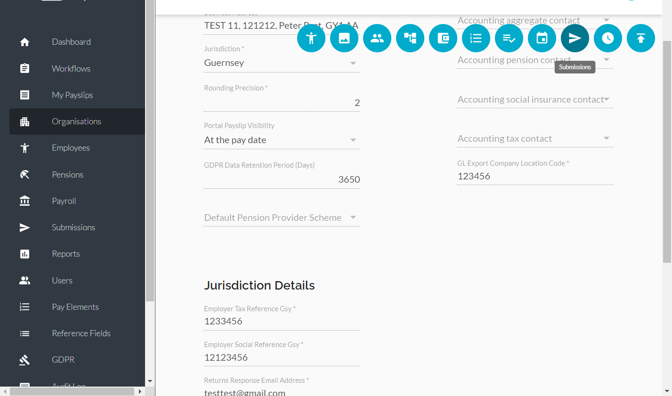
Task: Click the GDPR gavel icon
Action: click(25, 360)
